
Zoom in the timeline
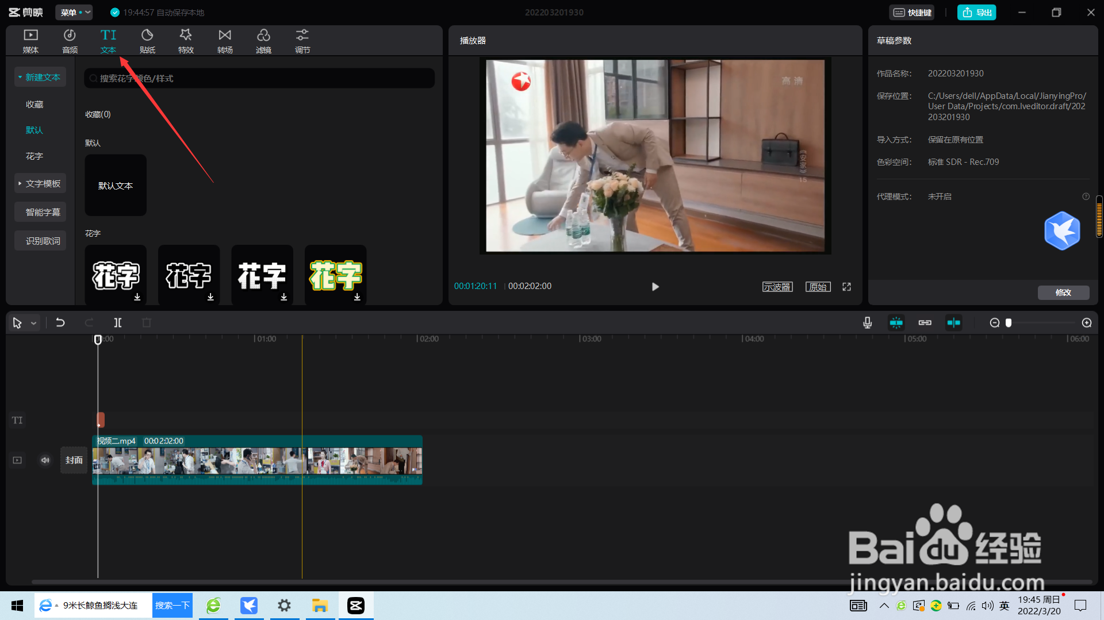[1087, 323]
